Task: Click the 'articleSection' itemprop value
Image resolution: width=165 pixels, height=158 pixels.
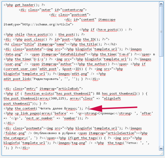Action: click(121, 133)
